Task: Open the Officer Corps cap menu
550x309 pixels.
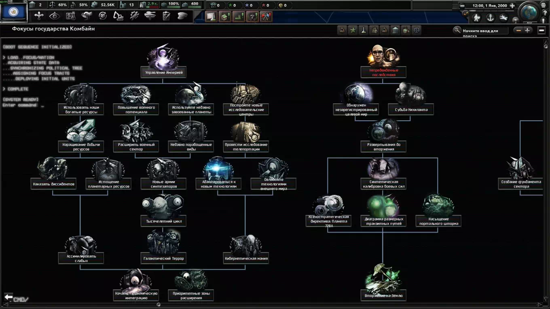Action: click(x=182, y=16)
